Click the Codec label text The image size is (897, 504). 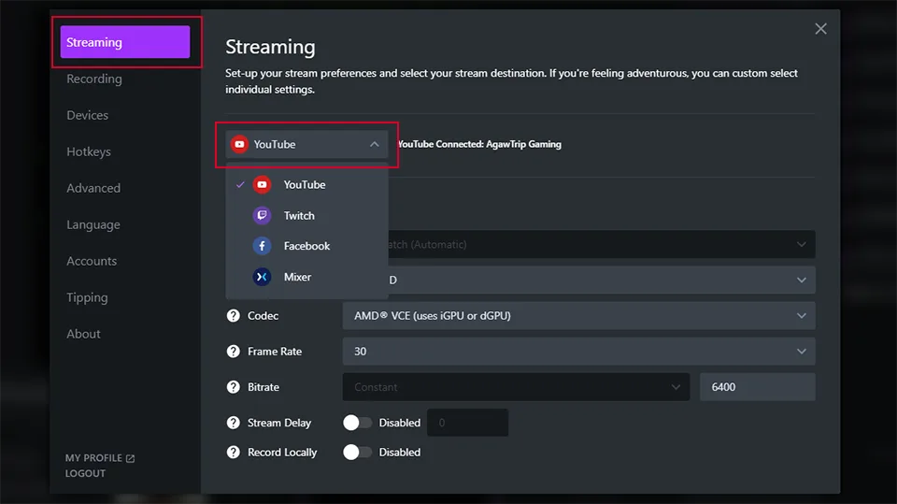263,315
